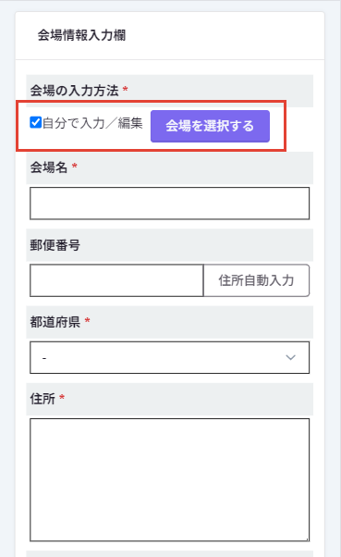Focus the 会場名 text field
The image size is (341, 557).
click(170, 204)
